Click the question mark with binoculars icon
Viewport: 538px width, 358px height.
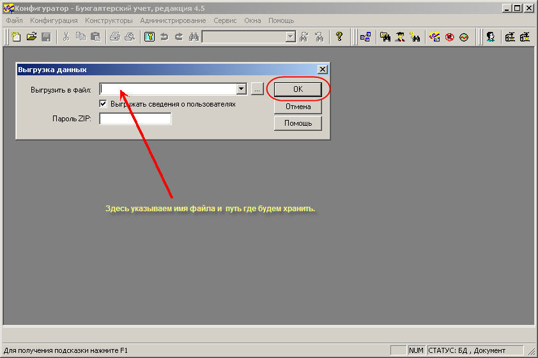tap(415, 36)
